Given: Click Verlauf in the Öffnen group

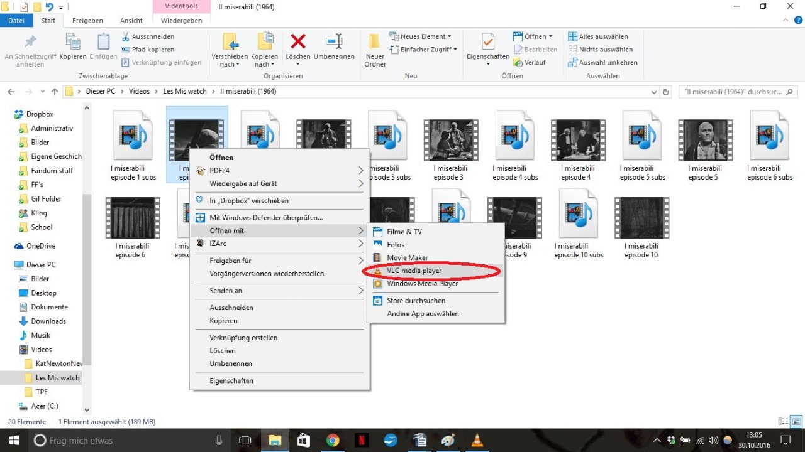Looking at the screenshot, I should click(530, 63).
